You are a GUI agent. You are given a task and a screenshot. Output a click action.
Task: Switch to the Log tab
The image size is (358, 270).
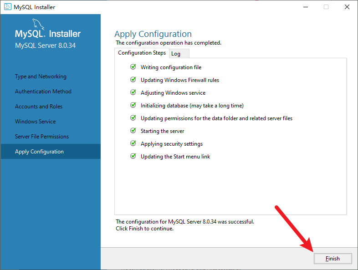tap(179, 54)
